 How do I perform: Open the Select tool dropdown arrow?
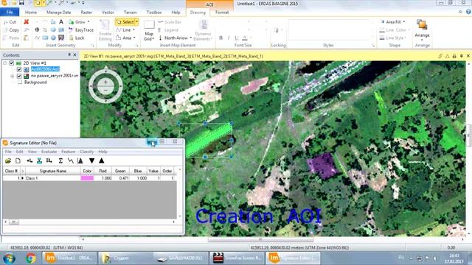point(136,22)
